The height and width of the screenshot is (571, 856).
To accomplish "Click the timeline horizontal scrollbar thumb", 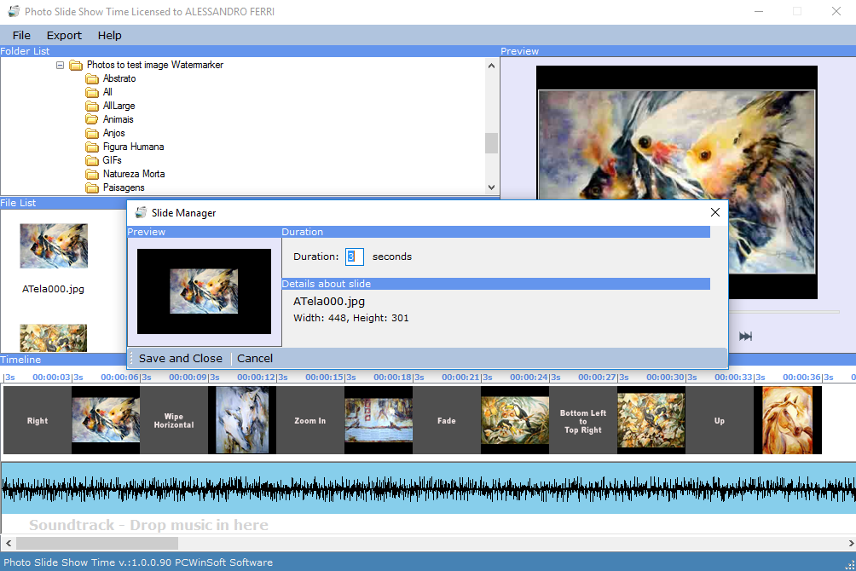I will click(x=97, y=543).
